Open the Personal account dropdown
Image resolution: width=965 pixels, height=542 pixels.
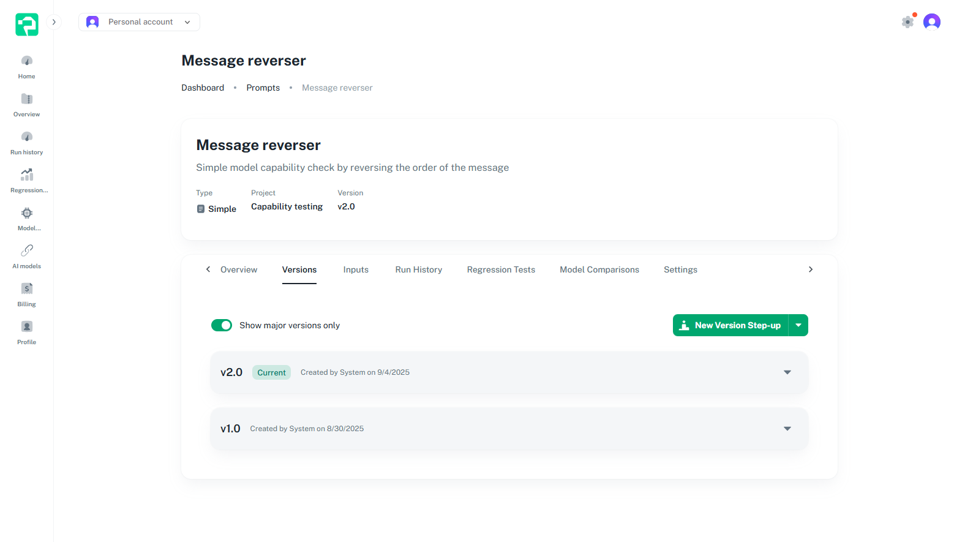click(x=139, y=22)
